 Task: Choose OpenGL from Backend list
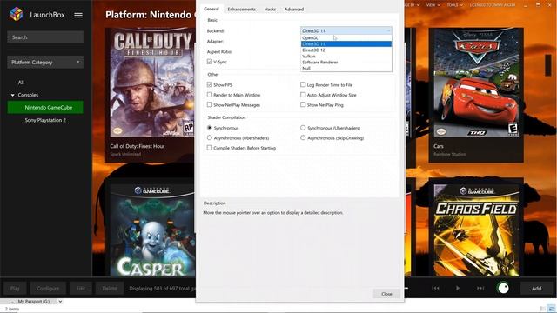[x=346, y=38]
